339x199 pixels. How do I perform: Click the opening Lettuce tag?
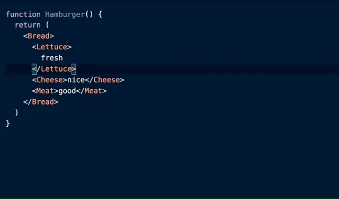[x=52, y=47]
